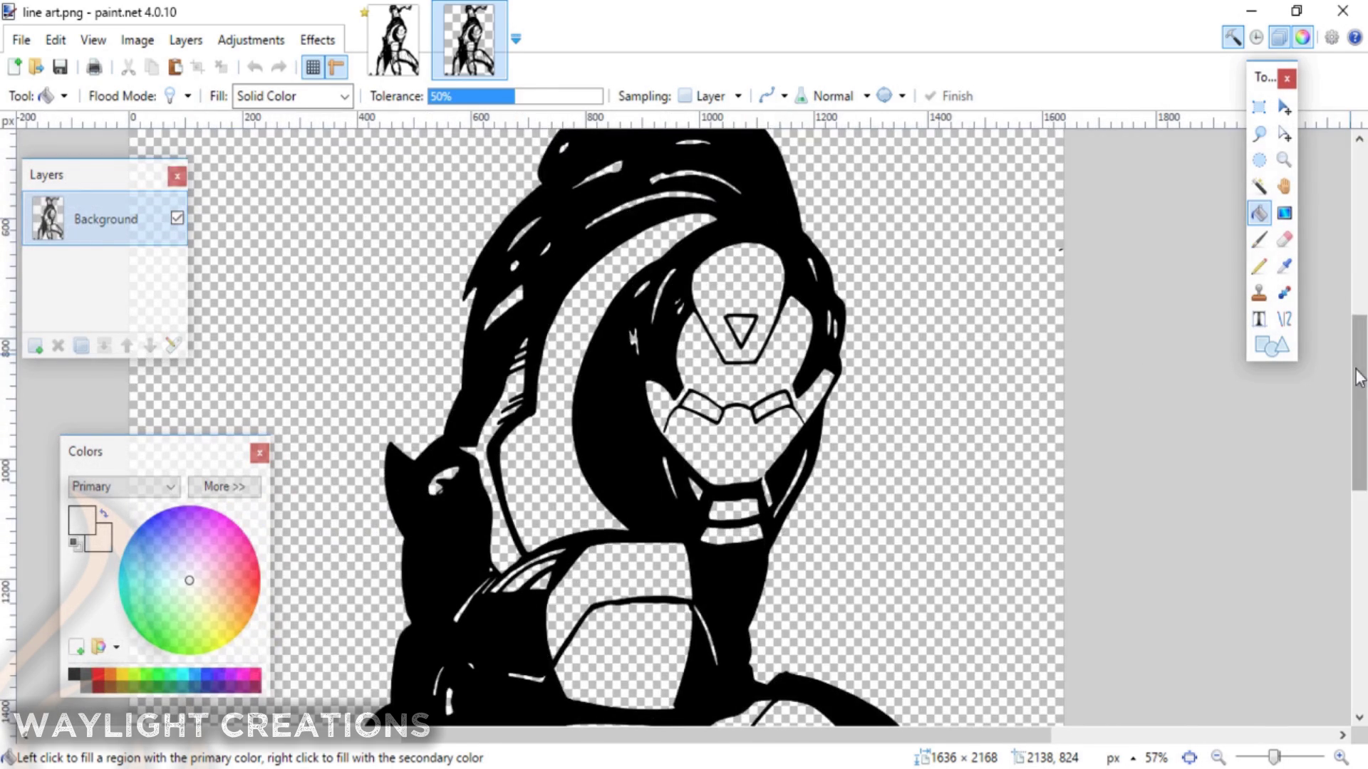Toggle the Tools window button at top right
The image size is (1368, 769).
(x=1233, y=37)
